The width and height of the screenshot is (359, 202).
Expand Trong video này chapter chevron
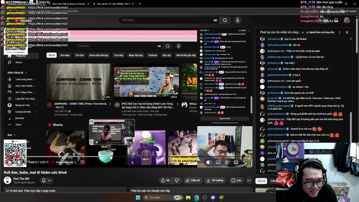[75, 162]
